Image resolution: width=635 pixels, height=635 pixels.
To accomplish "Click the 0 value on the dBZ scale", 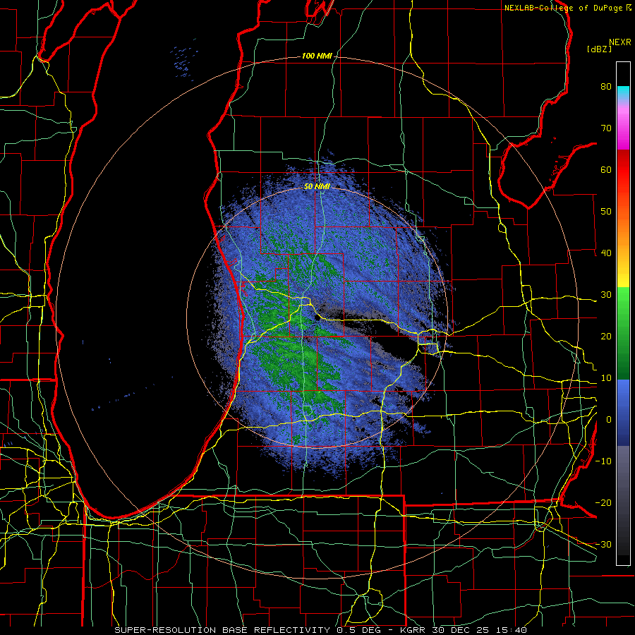I will click(609, 420).
